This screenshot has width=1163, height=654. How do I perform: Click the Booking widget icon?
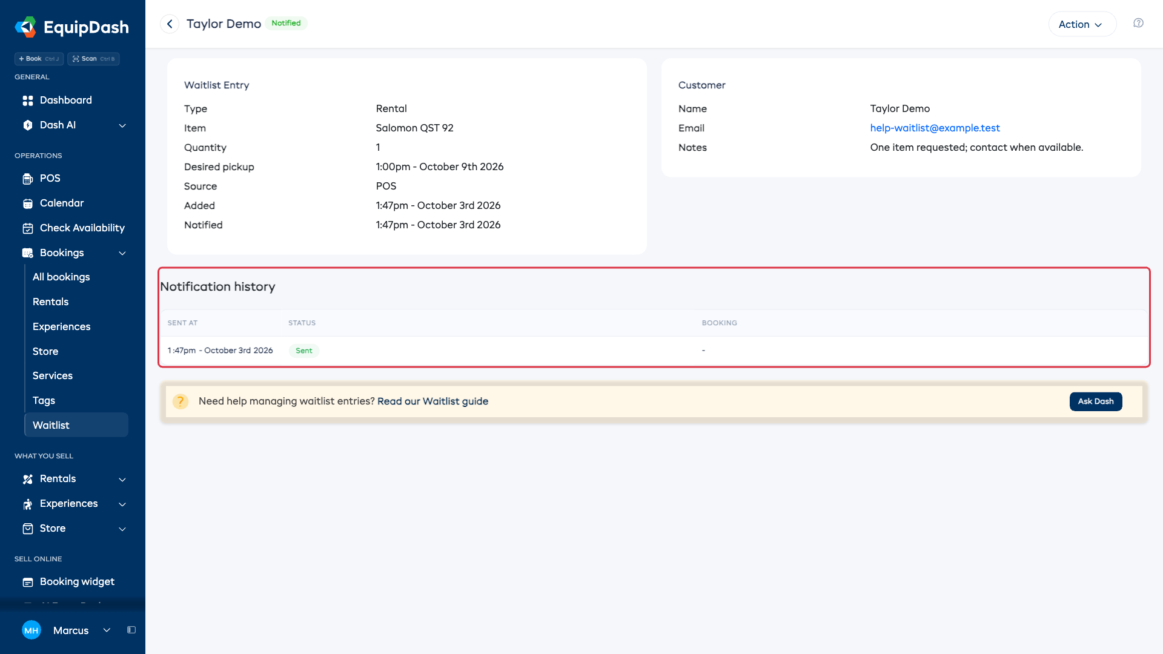28,582
